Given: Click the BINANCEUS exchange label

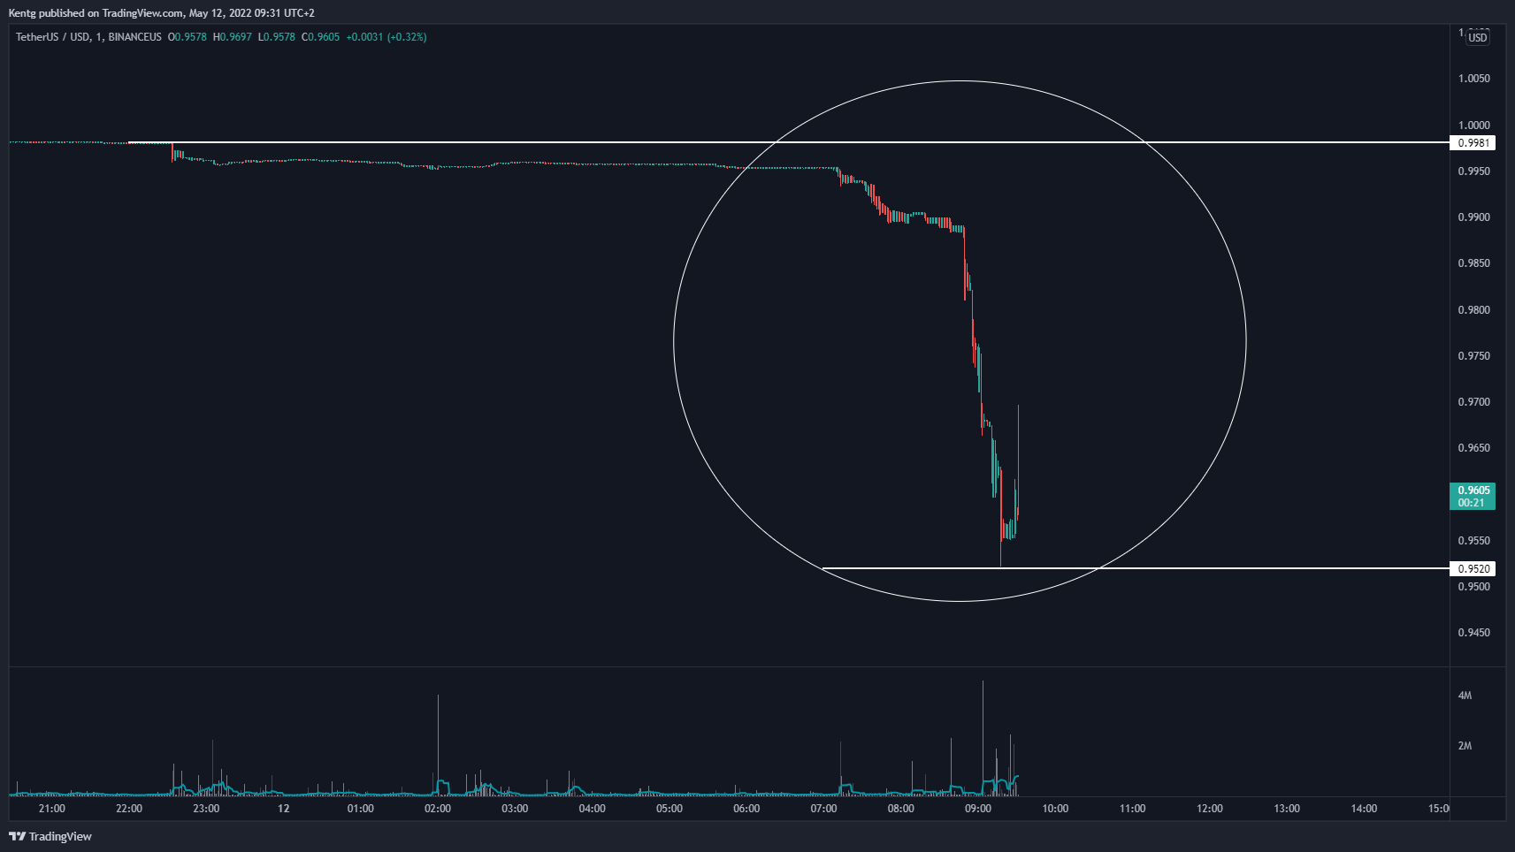Looking at the screenshot, I should pos(135,37).
